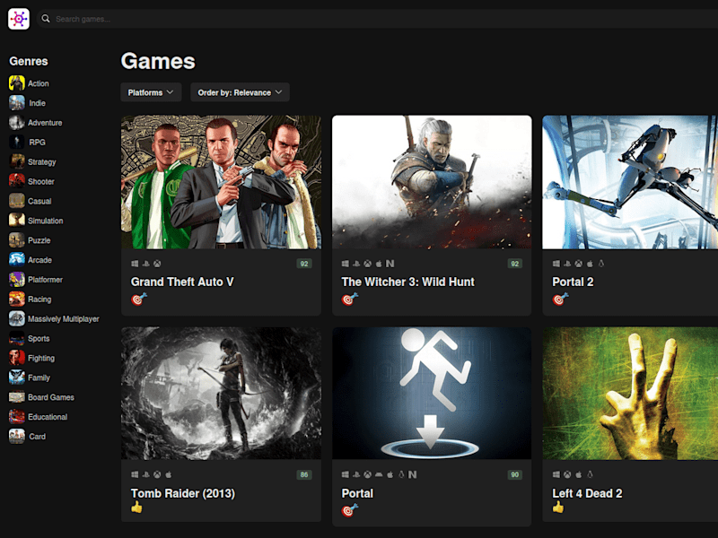Click the Tomb Raider (2013) title
Image resolution: width=718 pixels, height=538 pixels.
pyautogui.click(x=183, y=493)
